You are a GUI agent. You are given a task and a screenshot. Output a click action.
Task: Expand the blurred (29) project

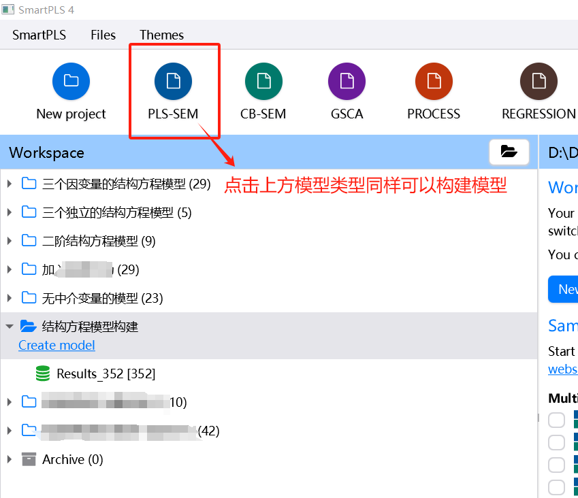click(x=10, y=269)
